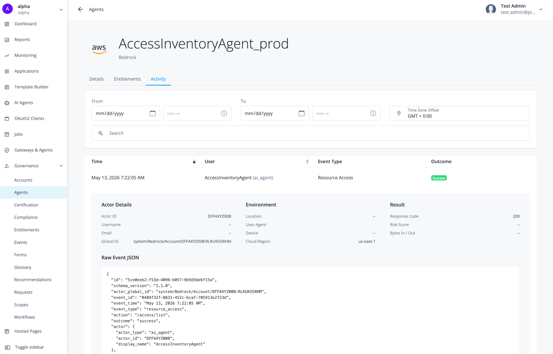Click AccessInventoryAgent (ai_agent) user cell
The height and width of the screenshot is (354, 553).
point(239,178)
